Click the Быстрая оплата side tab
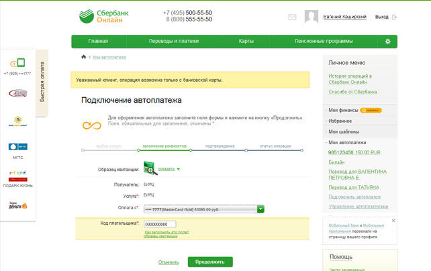This screenshot has height=271, width=431. tap(42, 82)
